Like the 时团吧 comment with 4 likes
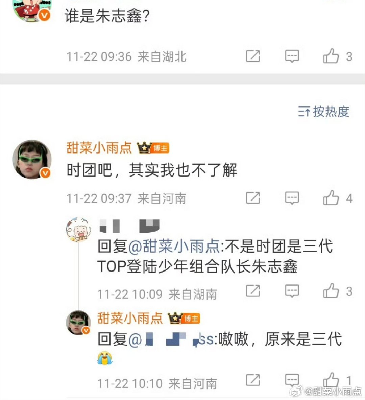Screen dimensions: 365x400 point(331,198)
